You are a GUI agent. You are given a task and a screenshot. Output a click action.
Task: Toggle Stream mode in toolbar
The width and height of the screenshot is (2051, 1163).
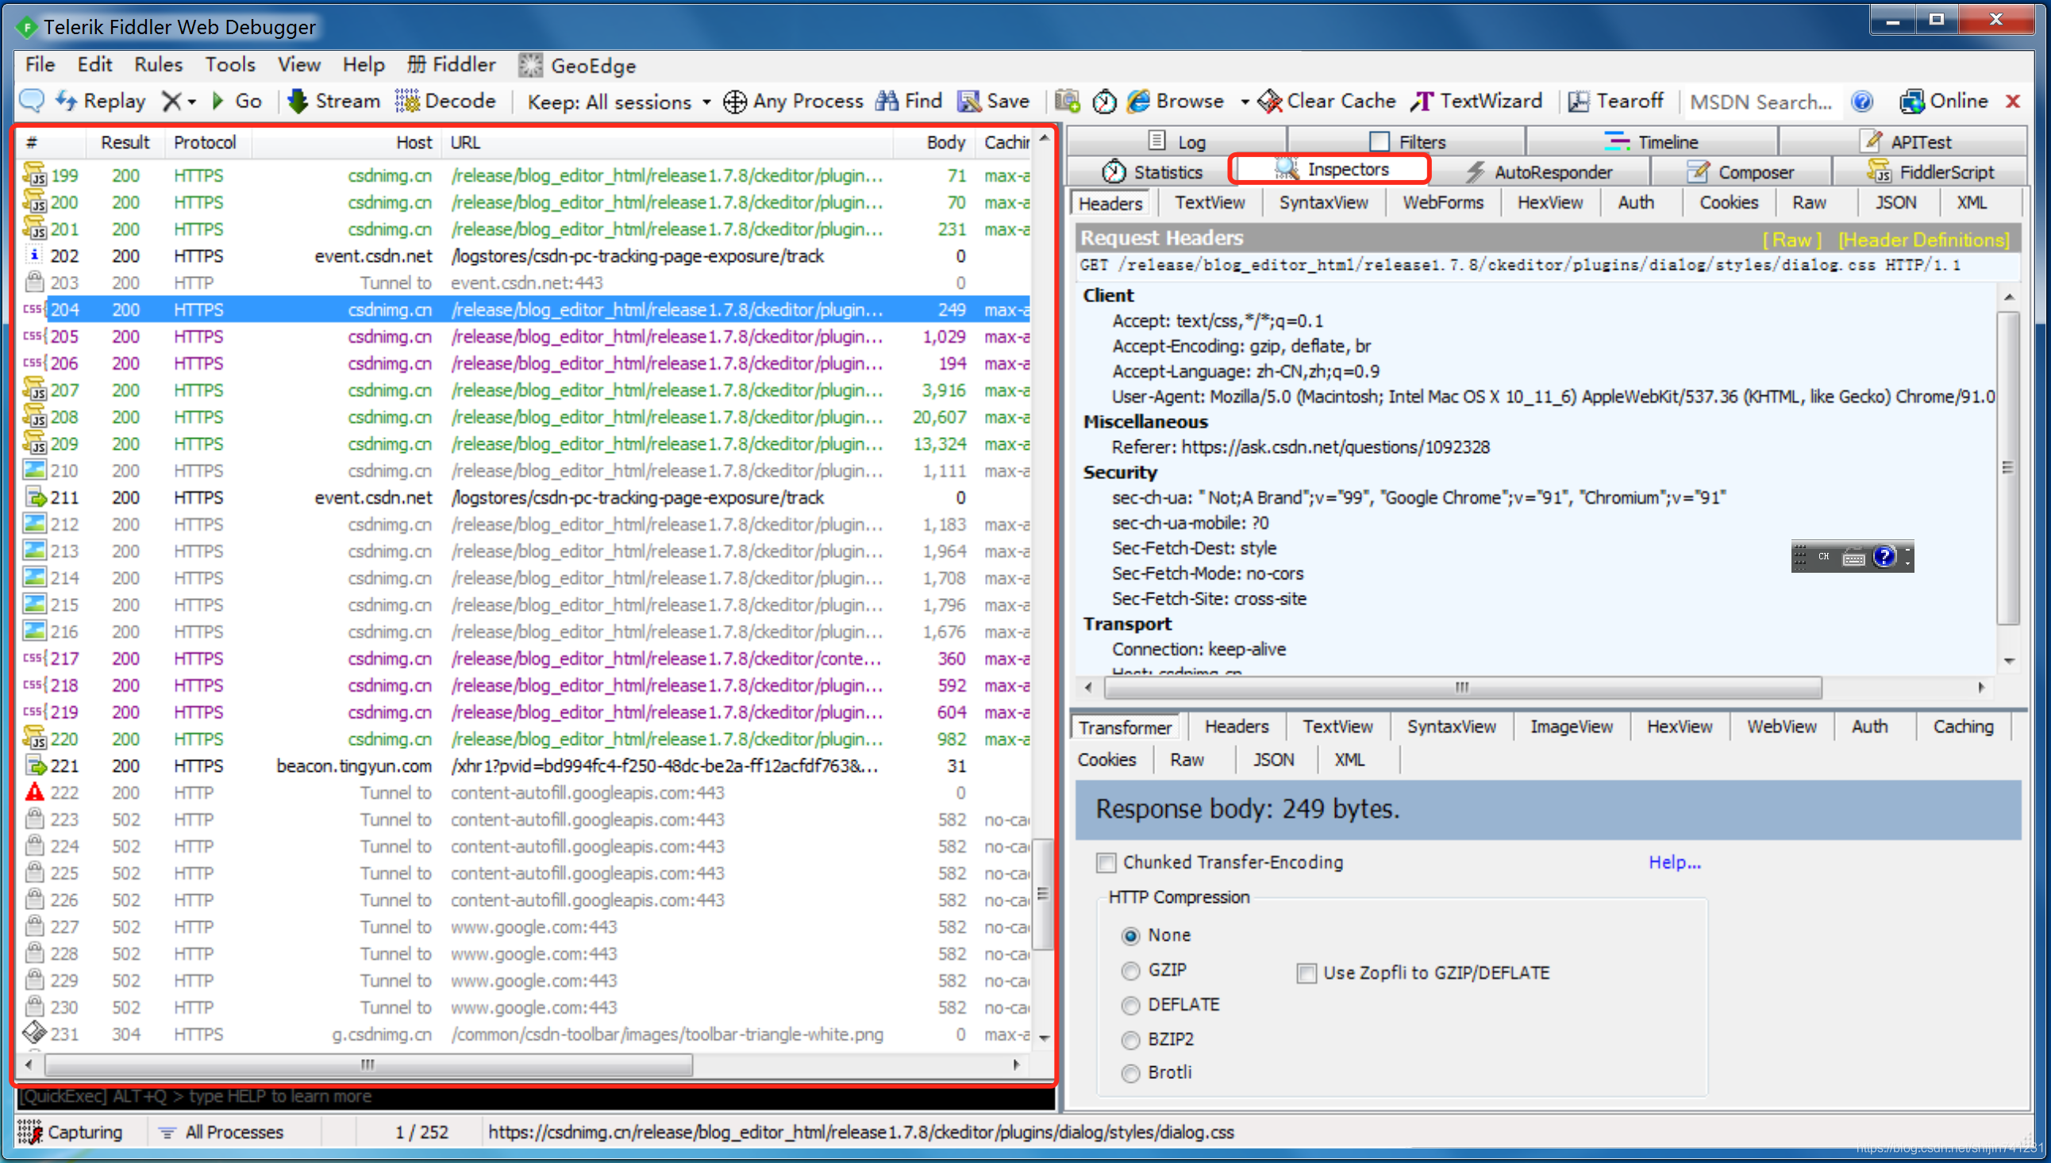pos(334,102)
